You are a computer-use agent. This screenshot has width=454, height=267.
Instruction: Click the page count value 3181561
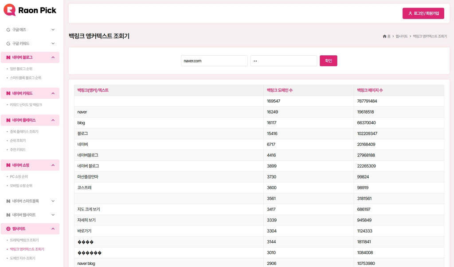point(364,198)
